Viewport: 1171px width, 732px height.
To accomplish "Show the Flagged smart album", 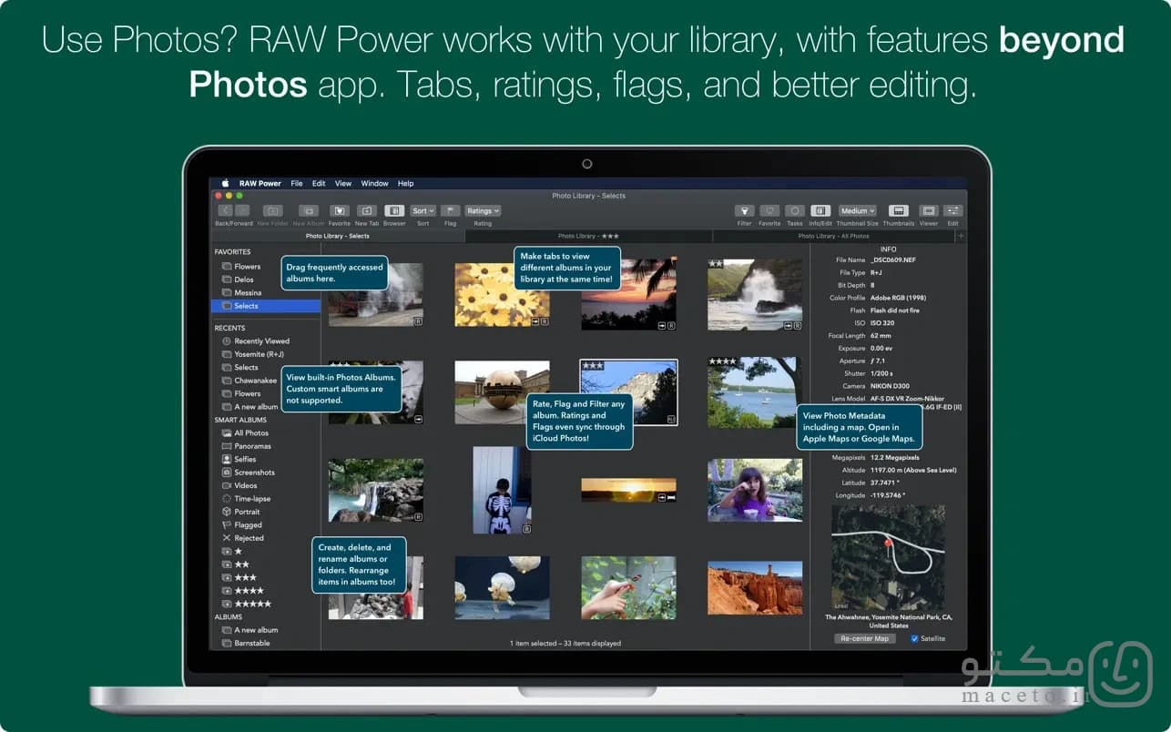I will coord(242,525).
